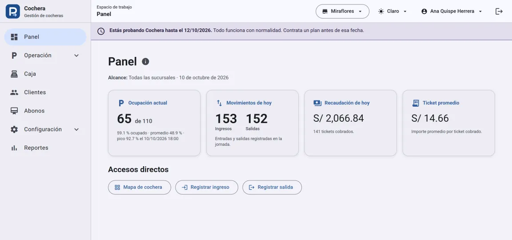This screenshot has height=240, width=512.
Task: Open the Configuración menu item
Action: (x=45, y=129)
